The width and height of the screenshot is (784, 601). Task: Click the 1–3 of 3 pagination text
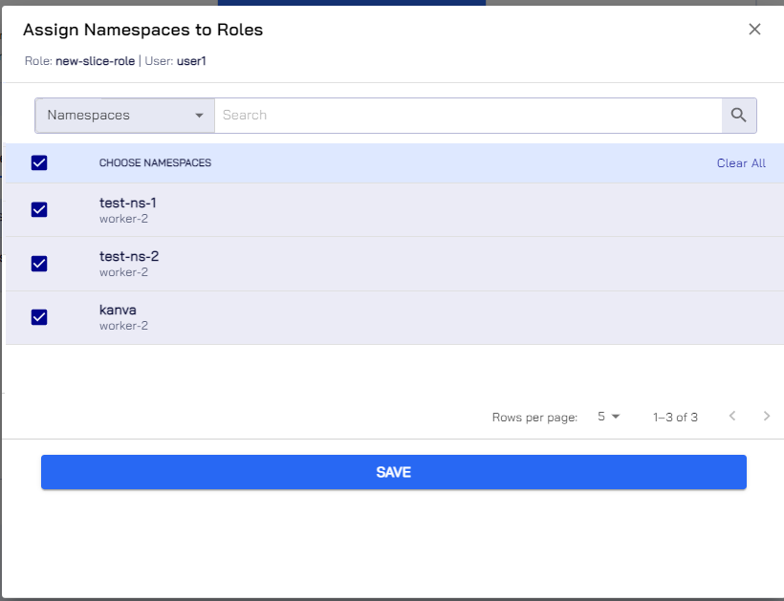(675, 418)
